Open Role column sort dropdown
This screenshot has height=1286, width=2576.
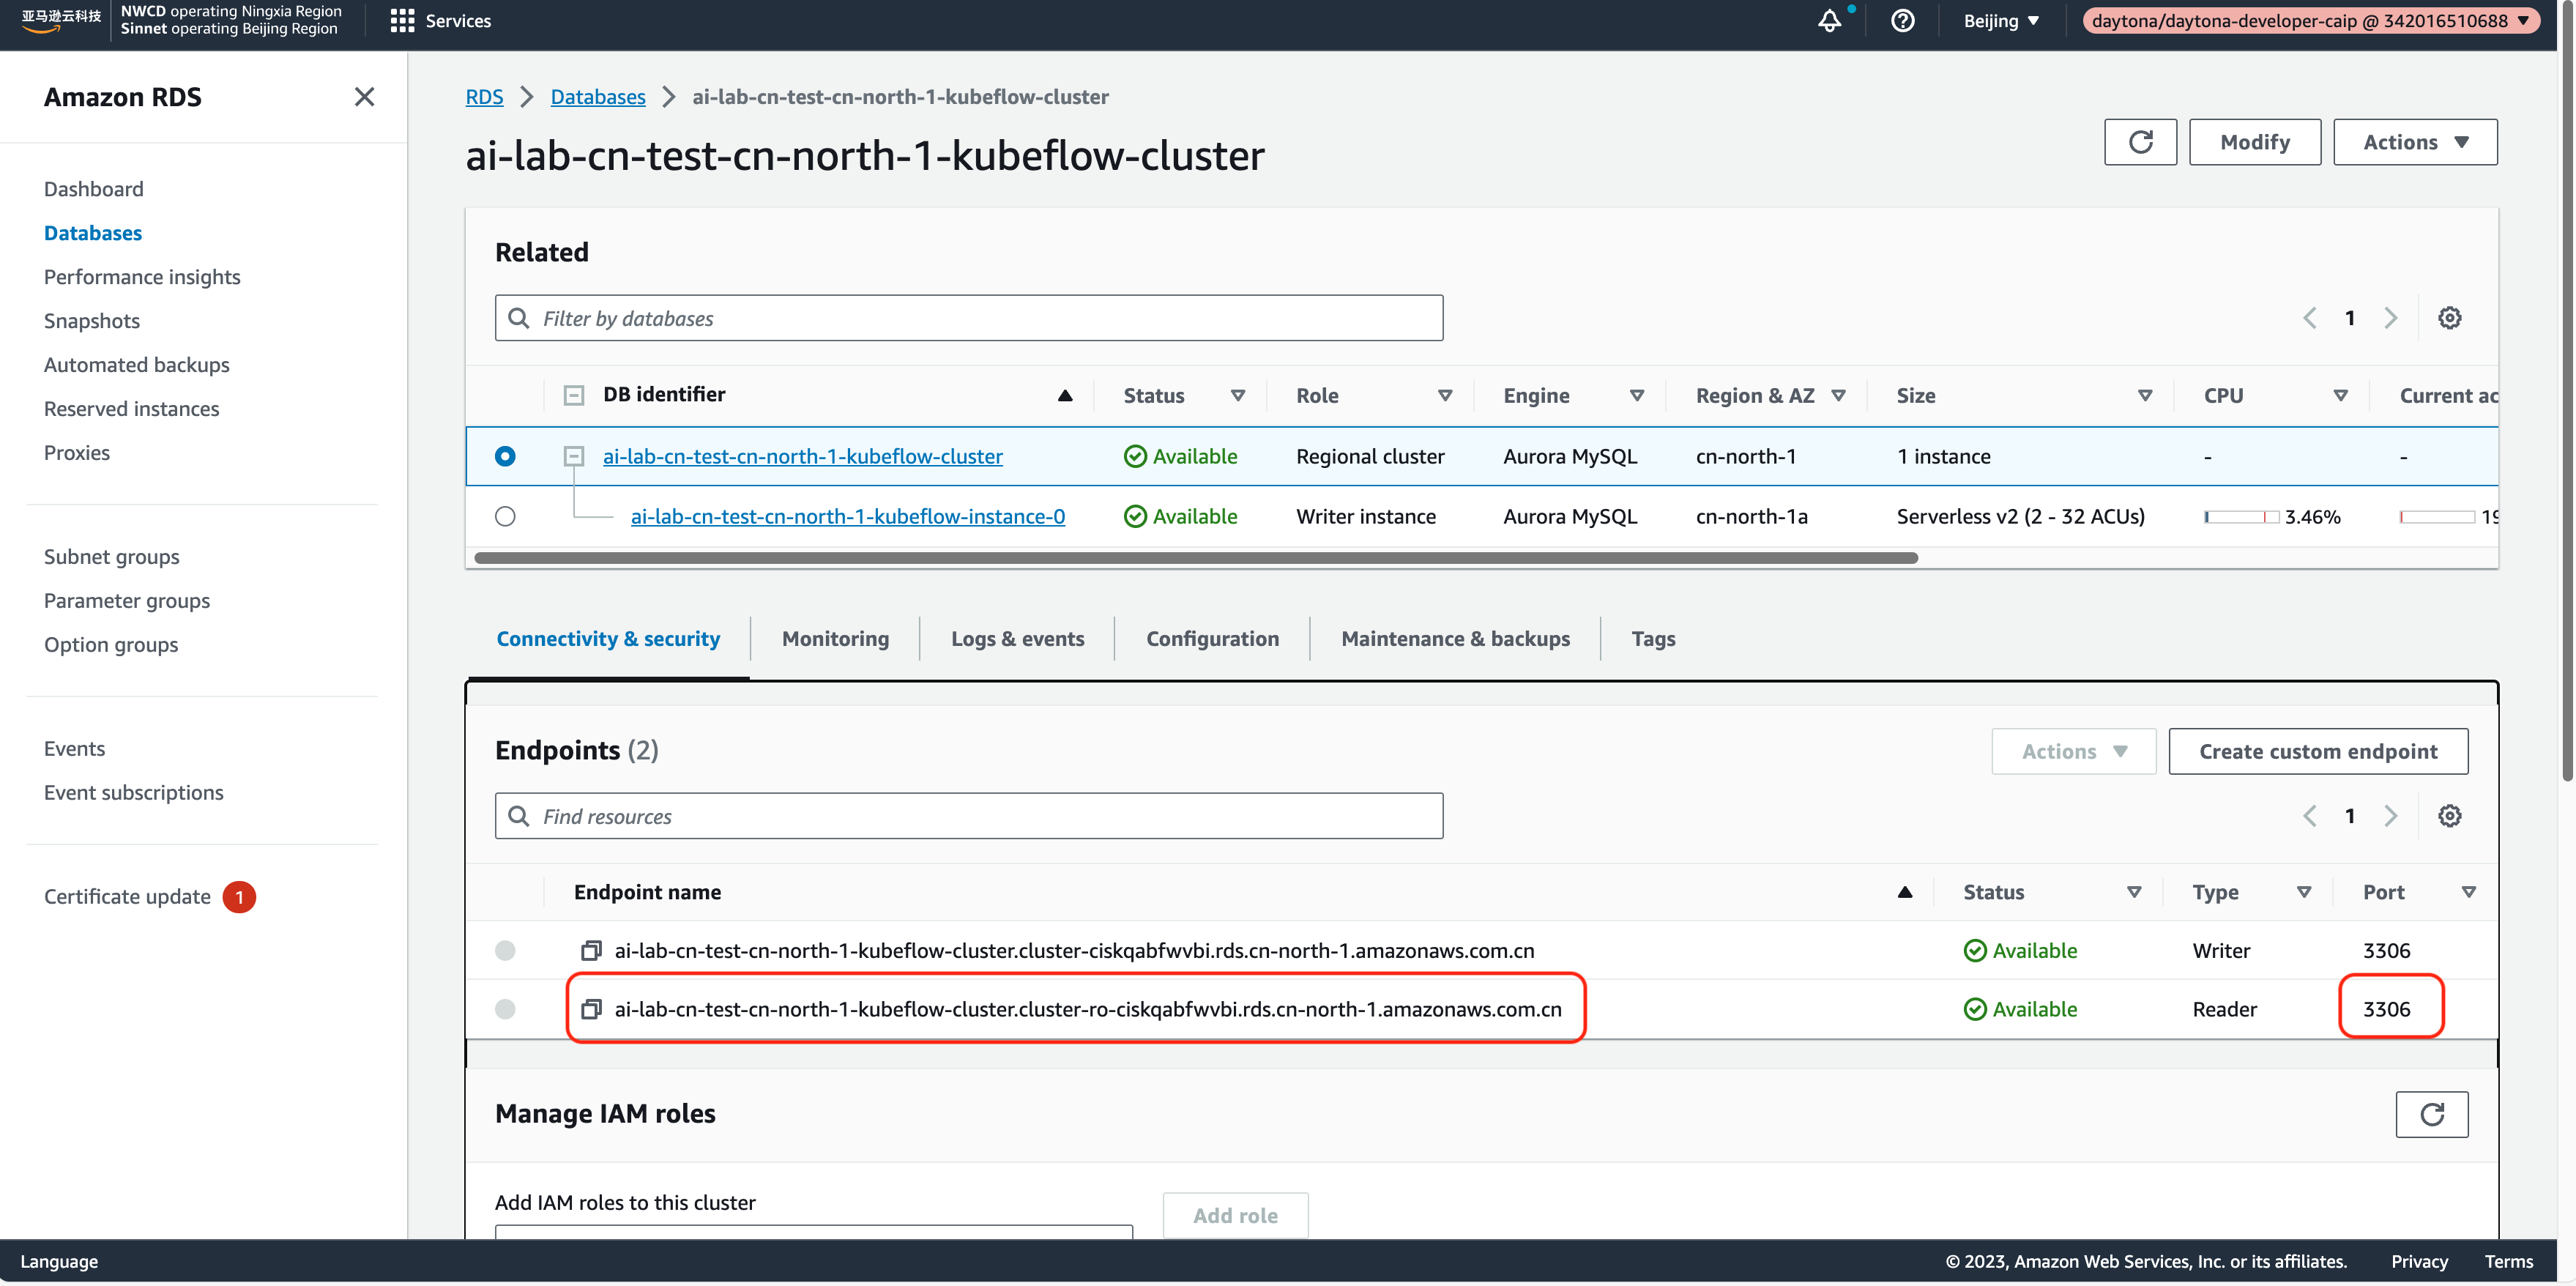pos(1445,395)
